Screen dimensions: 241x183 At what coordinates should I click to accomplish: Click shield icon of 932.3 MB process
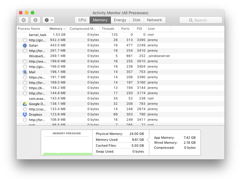tap(25, 40)
